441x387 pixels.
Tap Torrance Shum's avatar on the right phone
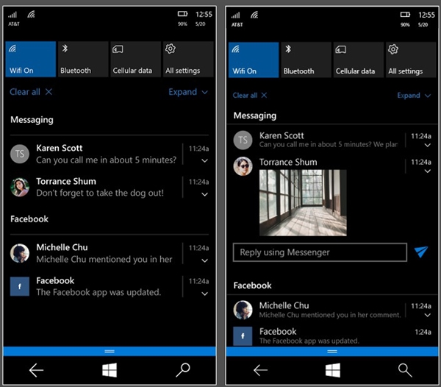(x=243, y=166)
